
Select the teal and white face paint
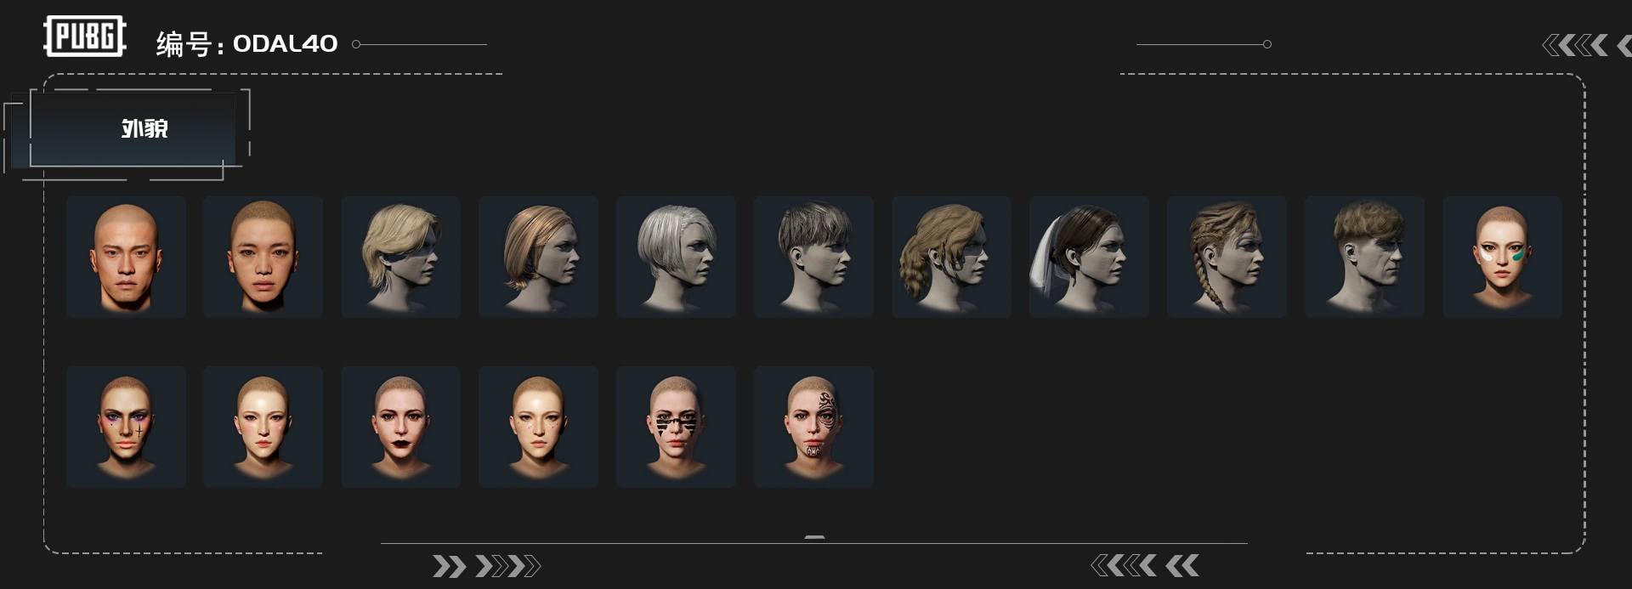1502,257
